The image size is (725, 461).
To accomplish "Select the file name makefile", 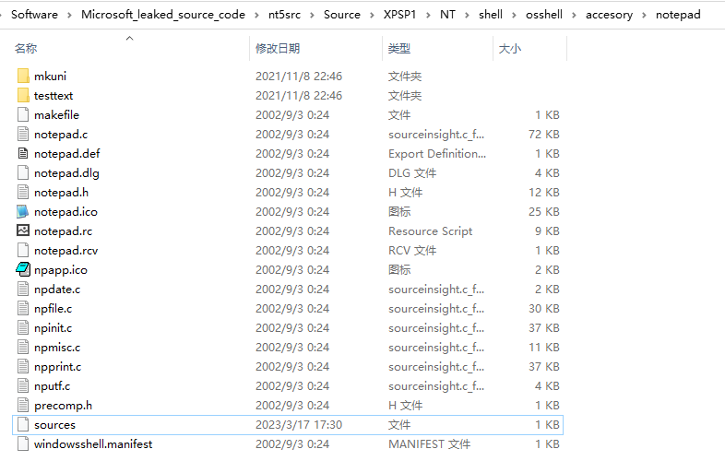I will 56,114.
